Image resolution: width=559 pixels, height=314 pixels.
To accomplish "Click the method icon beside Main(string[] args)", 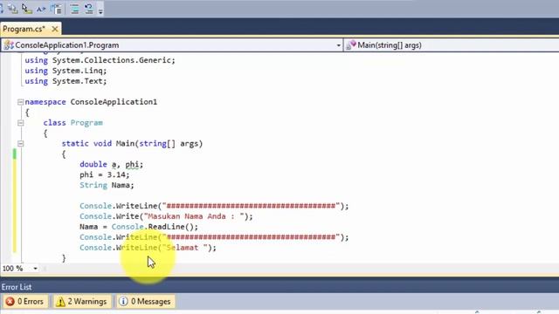I will (351, 45).
